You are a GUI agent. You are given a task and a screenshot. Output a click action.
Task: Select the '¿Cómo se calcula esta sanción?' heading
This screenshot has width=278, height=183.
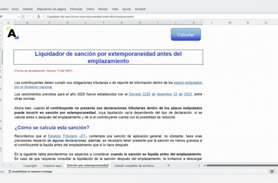pos(52,128)
